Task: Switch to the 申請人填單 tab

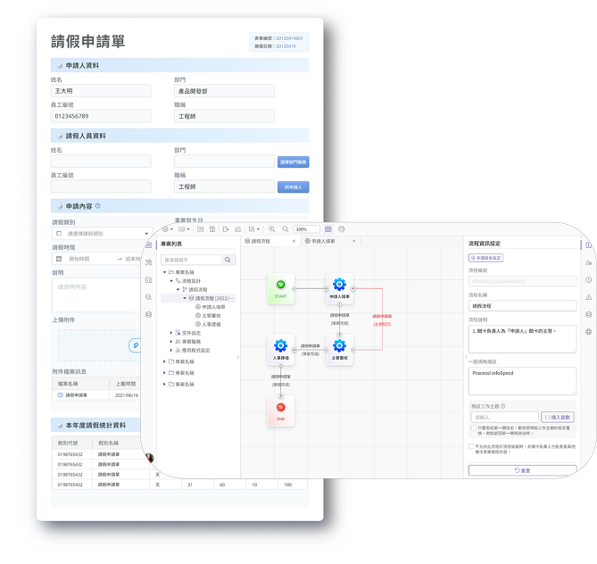Action: (321, 242)
